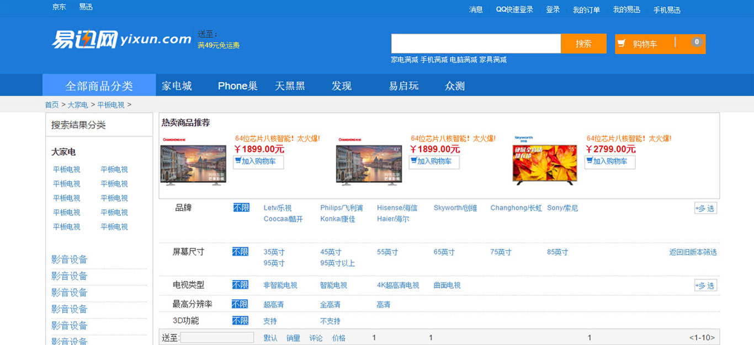Sort results by 评论
754x345 pixels.
316,338
